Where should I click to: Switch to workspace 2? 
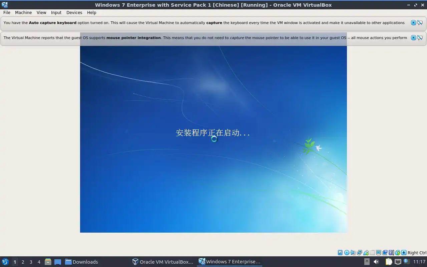click(x=23, y=262)
